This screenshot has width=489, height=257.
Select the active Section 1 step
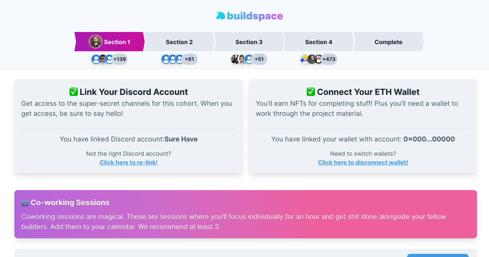tap(117, 42)
